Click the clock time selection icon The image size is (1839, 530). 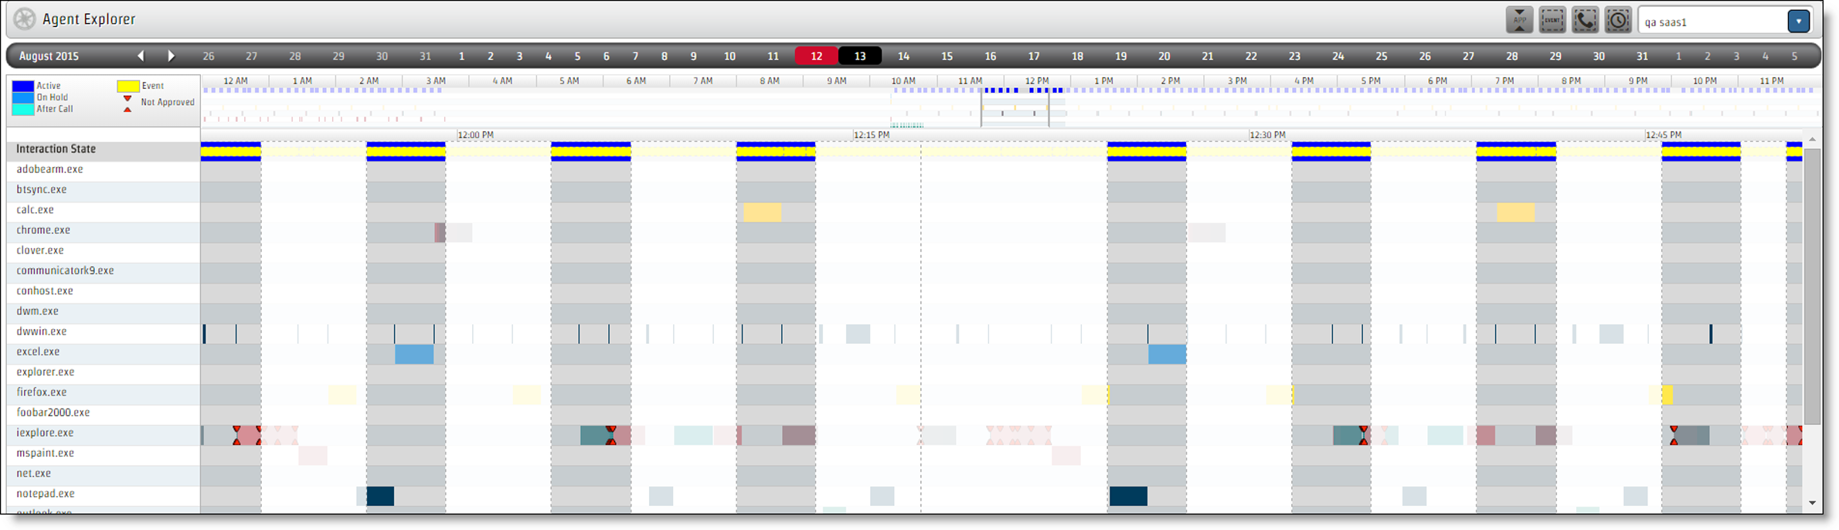coord(1617,20)
